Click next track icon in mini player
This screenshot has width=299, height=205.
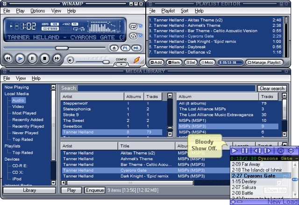pyautogui.click(x=267, y=151)
